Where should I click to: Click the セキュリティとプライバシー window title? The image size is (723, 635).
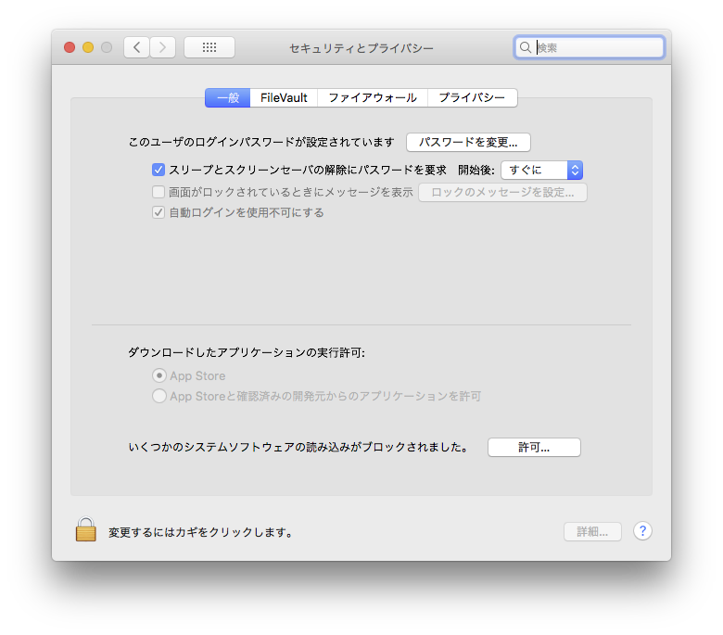361,48
